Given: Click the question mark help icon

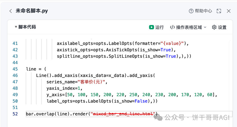Looking at the screenshot, I should pyautogui.click(x=191, y=11).
